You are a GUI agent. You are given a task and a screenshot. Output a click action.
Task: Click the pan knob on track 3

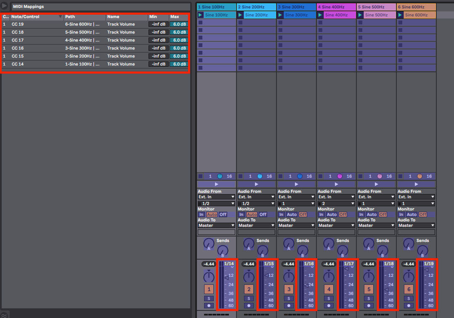[289, 277]
